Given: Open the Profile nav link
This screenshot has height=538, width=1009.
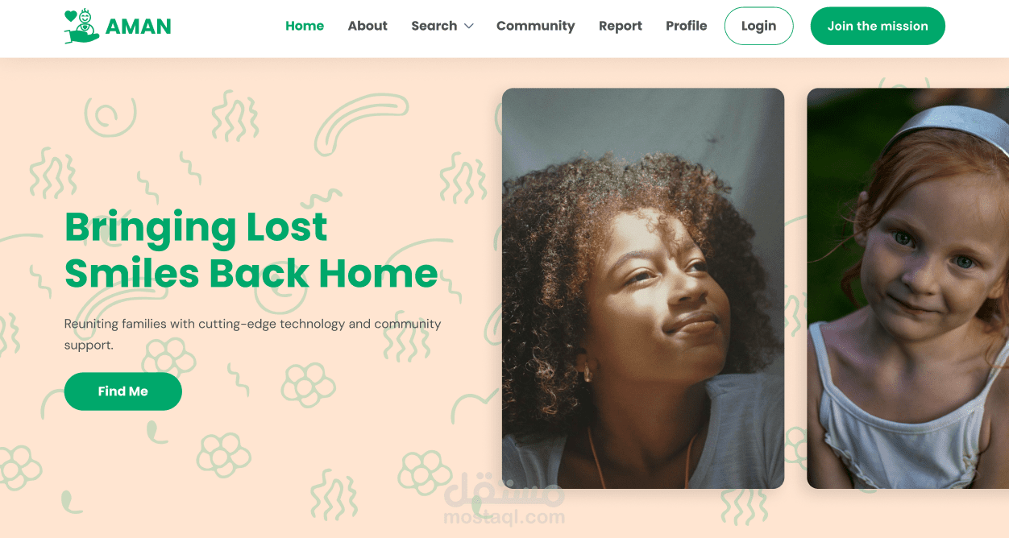Looking at the screenshot, I should [687, 26].
